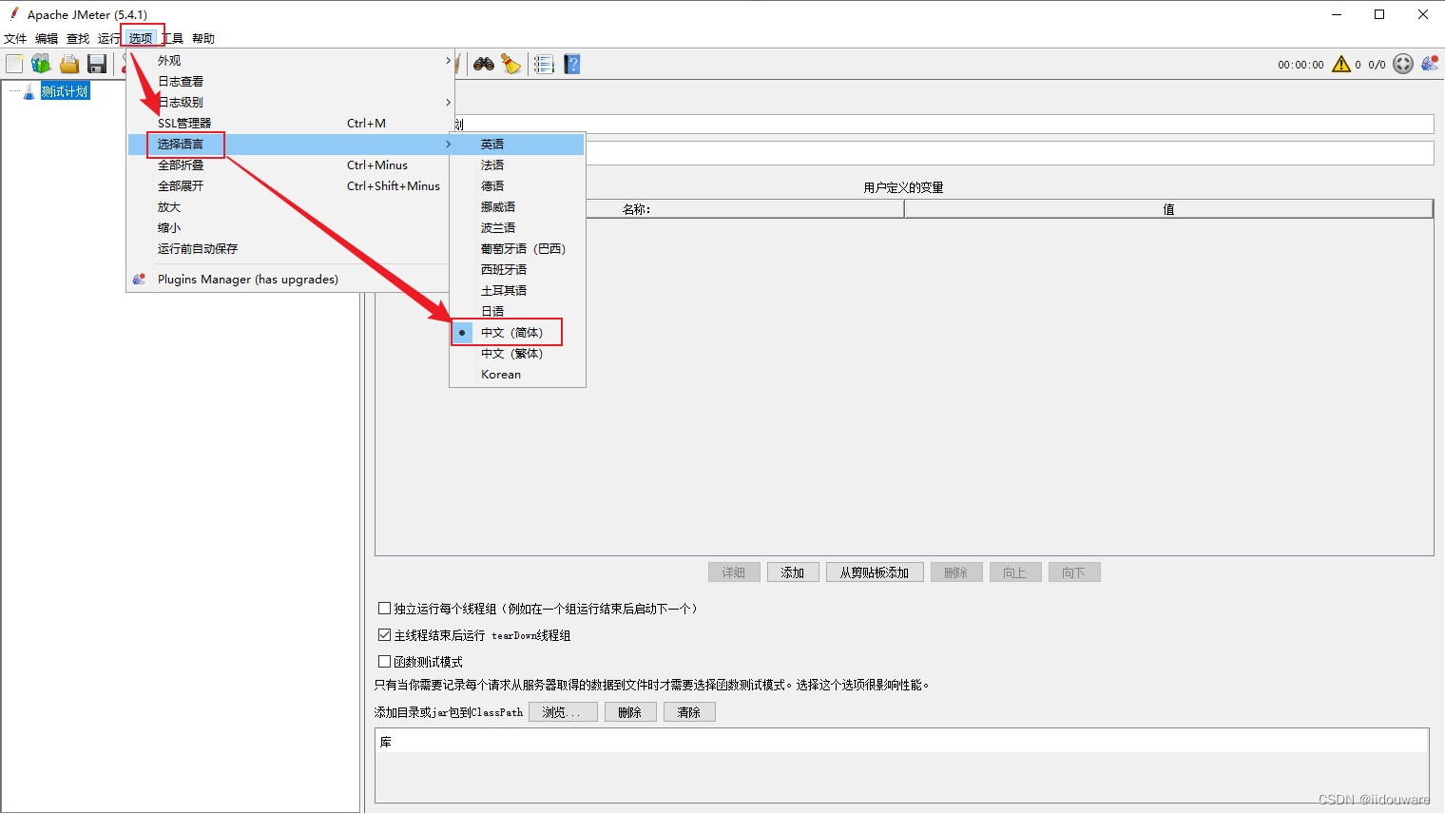The height and width of the screenshot is (814, 1445).
Task: Select 德语 language
Action: pyautogui.click(x=518, y=186)
